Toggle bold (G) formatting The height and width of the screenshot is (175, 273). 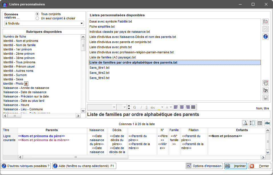tap(135, 107)
